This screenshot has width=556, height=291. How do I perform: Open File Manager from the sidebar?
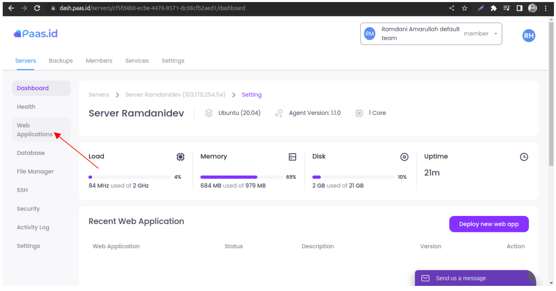click(x=35, y=171)
